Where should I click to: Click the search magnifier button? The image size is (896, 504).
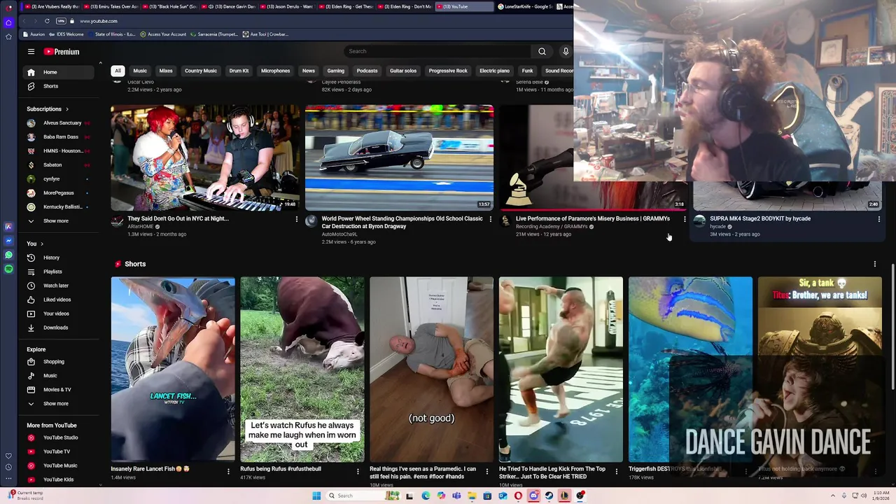(x=542, y=51)
